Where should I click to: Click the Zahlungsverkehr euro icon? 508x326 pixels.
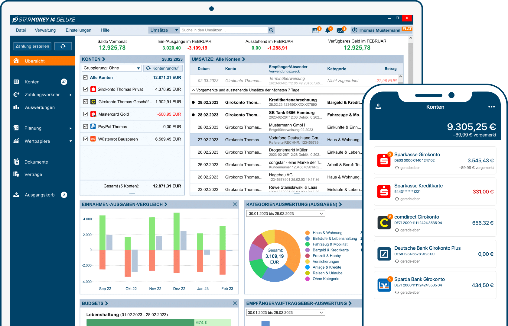[16, 94]
